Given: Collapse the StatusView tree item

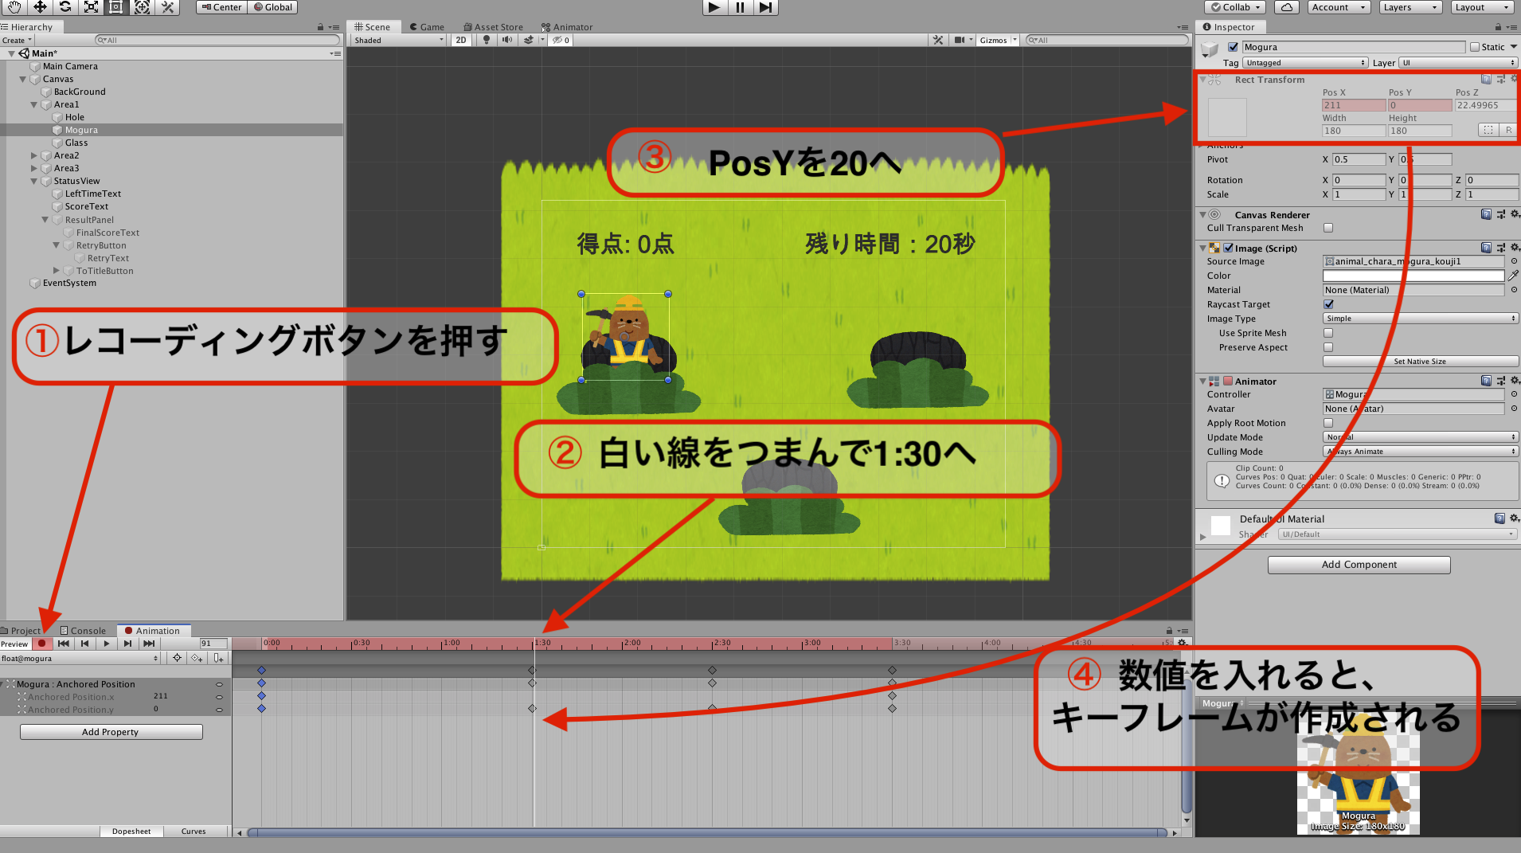Looking at the screenshot, I should [x=34, y=181].
